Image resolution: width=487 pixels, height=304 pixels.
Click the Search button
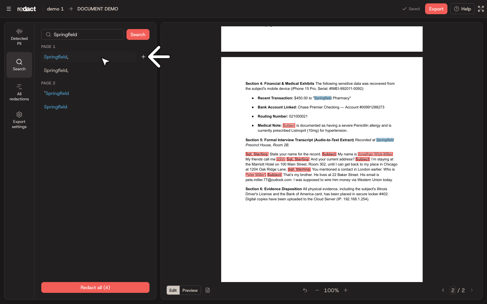[x=138, y=34]
